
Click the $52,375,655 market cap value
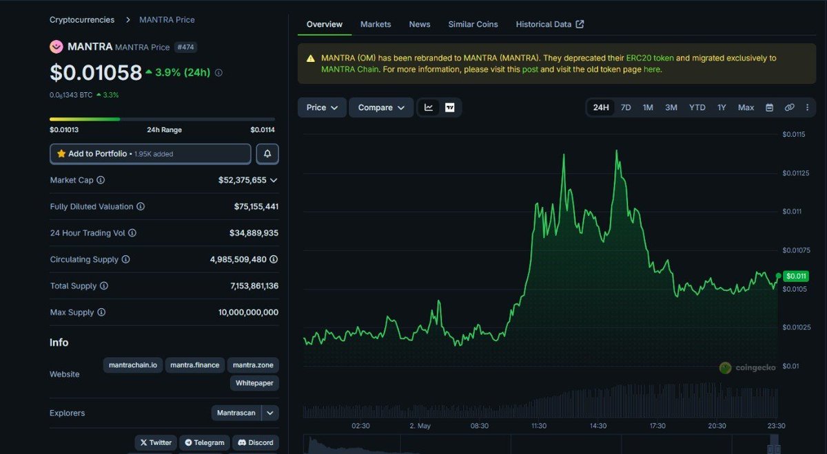pyautogui.click(x=242, y=180)
